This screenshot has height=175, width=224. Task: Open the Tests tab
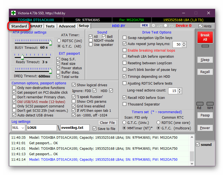(50, 26)
